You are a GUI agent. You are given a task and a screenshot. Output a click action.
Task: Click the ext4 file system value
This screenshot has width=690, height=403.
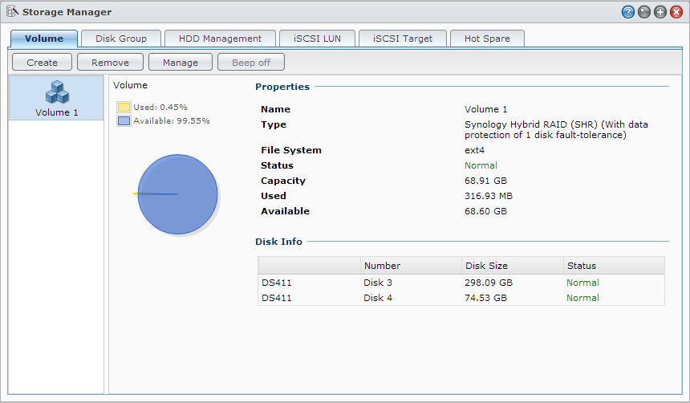click(474, 150)
